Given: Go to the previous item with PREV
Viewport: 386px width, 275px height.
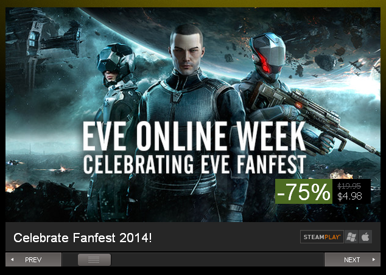Looking at the screenshot, I should [x=33, y=260].
